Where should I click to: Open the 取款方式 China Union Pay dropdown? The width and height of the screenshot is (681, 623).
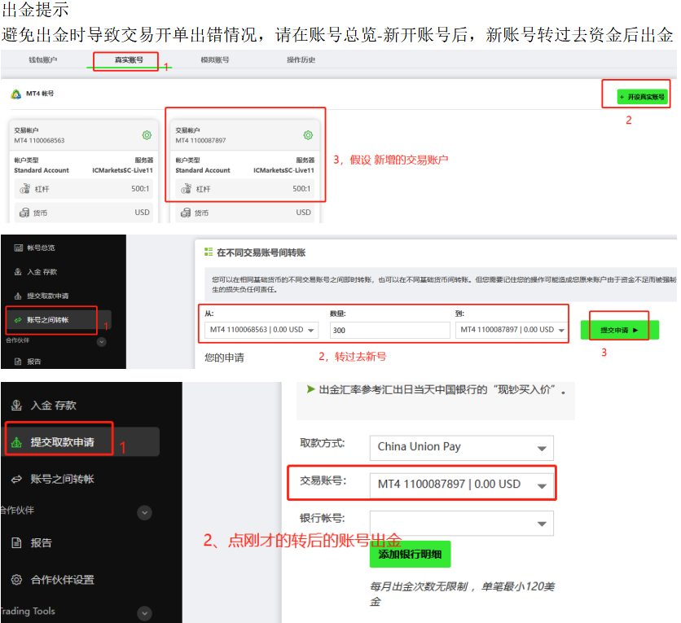(462, 448)
